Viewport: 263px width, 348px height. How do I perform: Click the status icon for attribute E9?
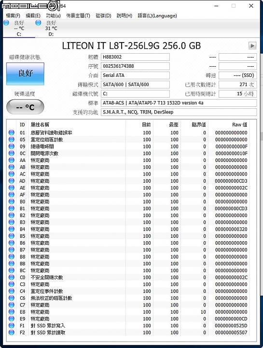point(11,319)
